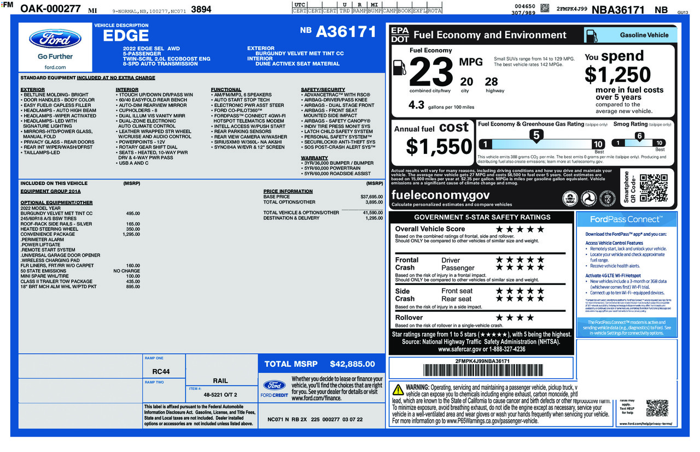The height and width of the screenshot is (452, 700).
Task: Click the NB A36171 number in blue header
Action: tap(339, 32)
